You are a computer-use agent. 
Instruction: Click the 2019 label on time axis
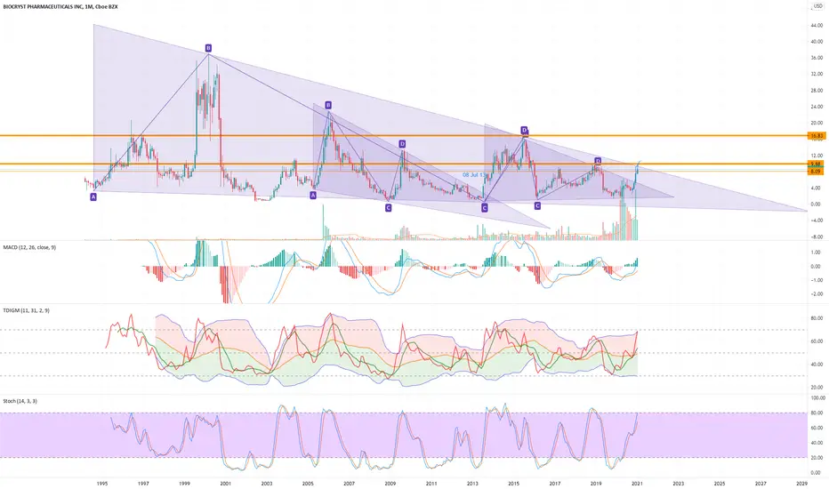(596, 483)
